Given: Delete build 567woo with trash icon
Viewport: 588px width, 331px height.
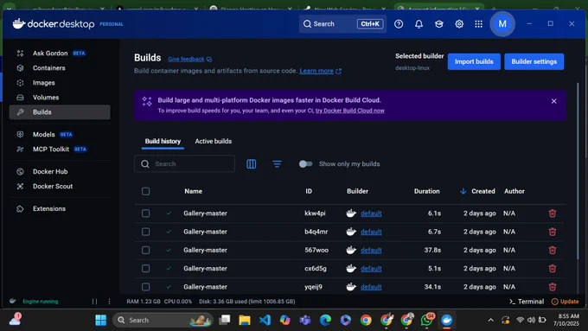Looking at the screenshot, I should click(553, 250).
